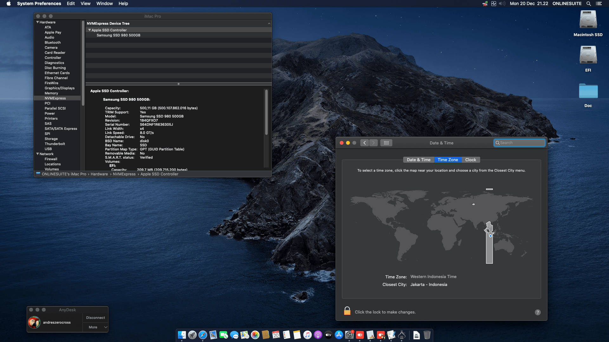Show all preferences grid button

coord(386,143)
